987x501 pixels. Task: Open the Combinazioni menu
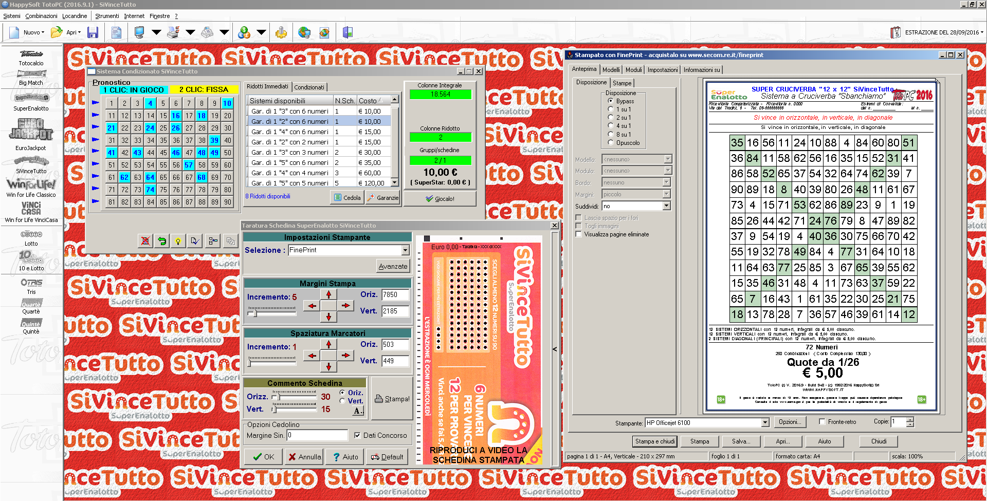[x=41, y=16]
